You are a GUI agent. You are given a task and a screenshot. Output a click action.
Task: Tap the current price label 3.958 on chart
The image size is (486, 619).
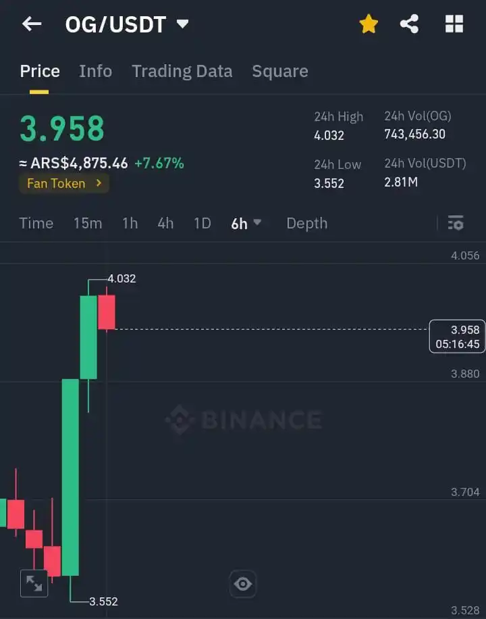(x=457, y=337)
